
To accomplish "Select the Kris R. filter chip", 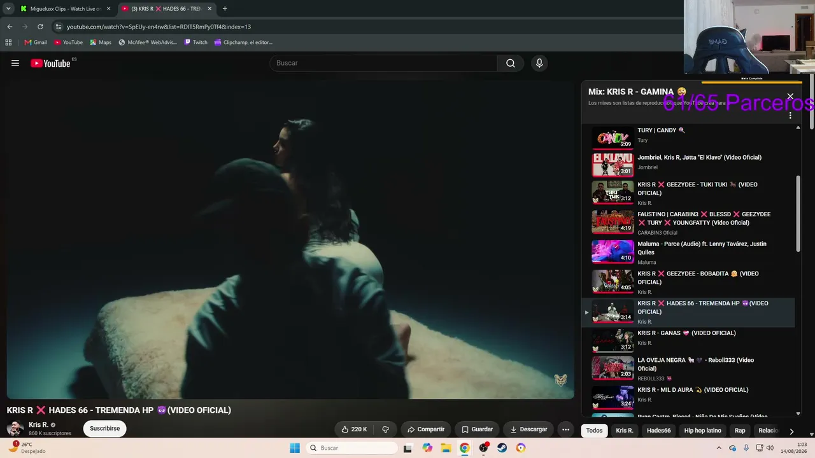I will pyautogui.click(x=625, y=431).
